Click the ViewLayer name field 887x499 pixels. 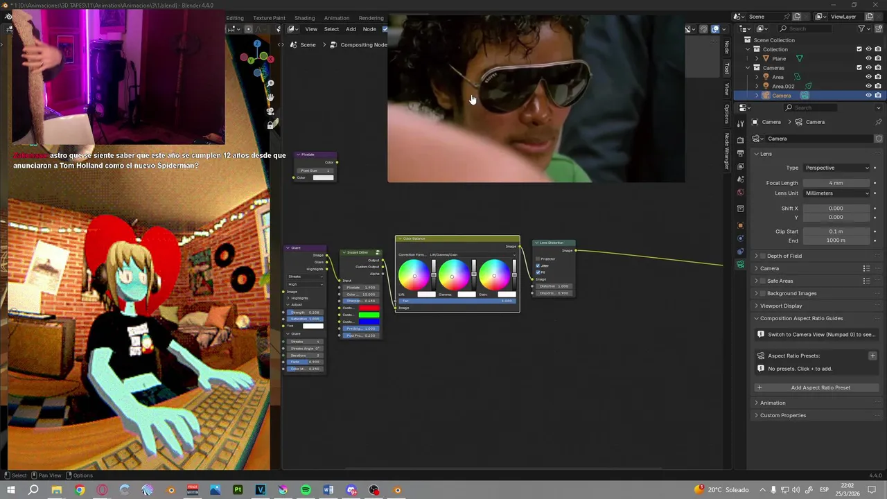coord(845,17)
